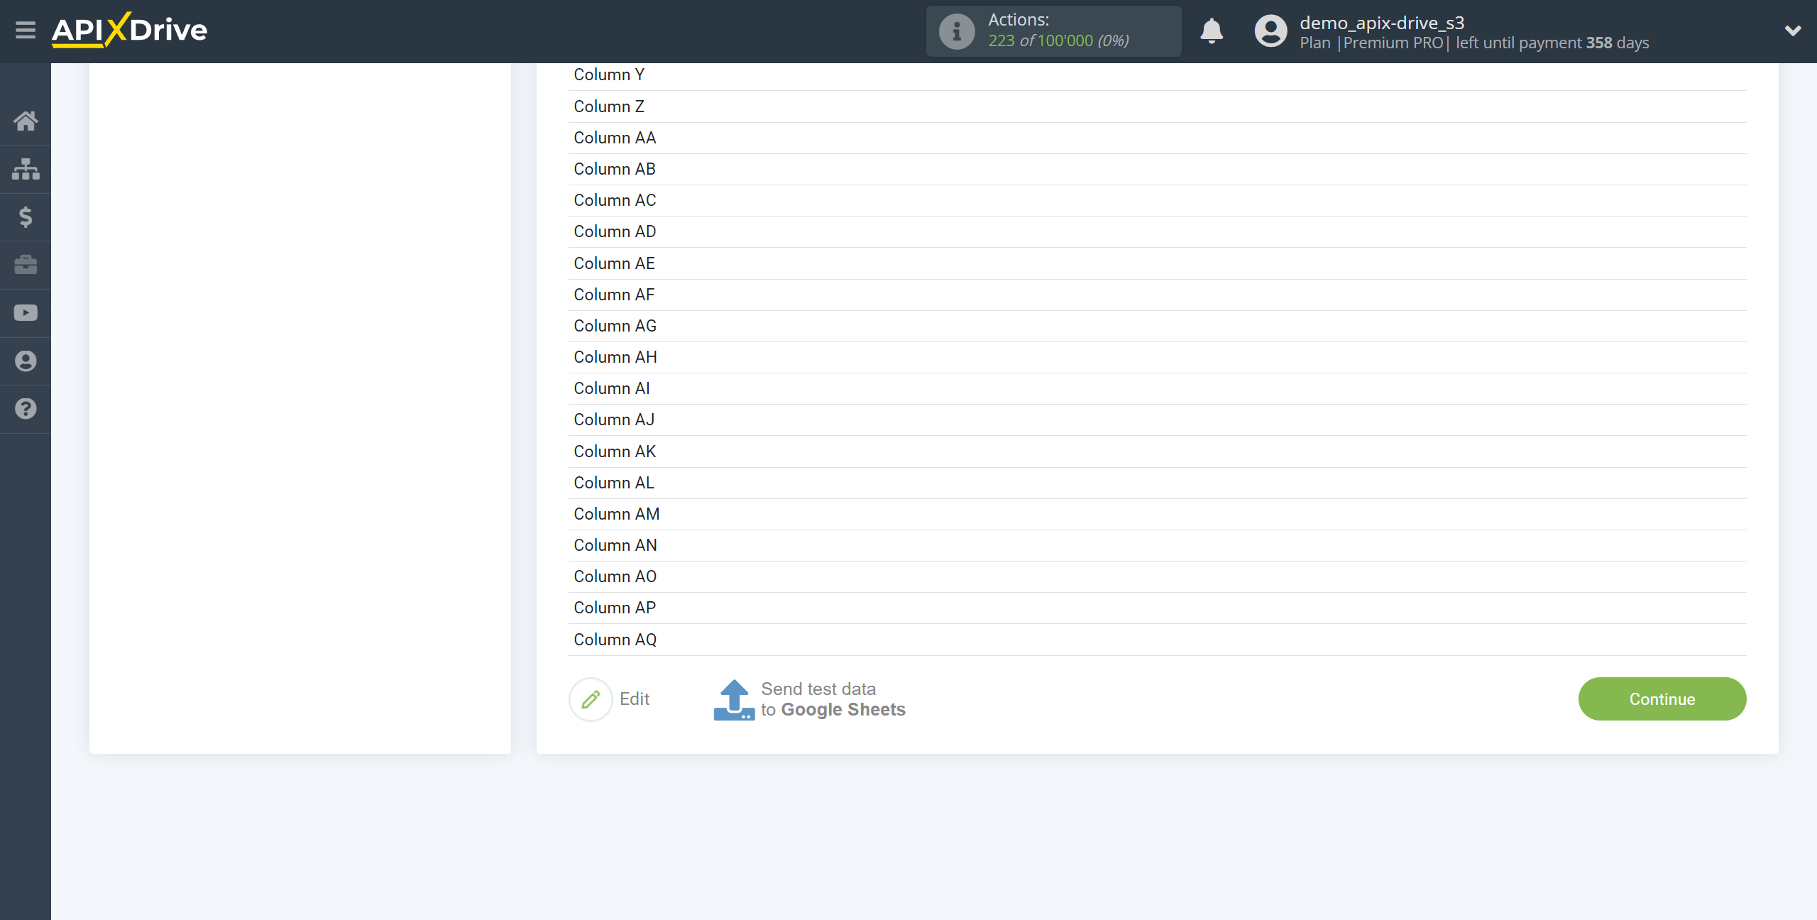Select the Column AE row
The height and width of the screenshot is (920, 1817).
1157,263
